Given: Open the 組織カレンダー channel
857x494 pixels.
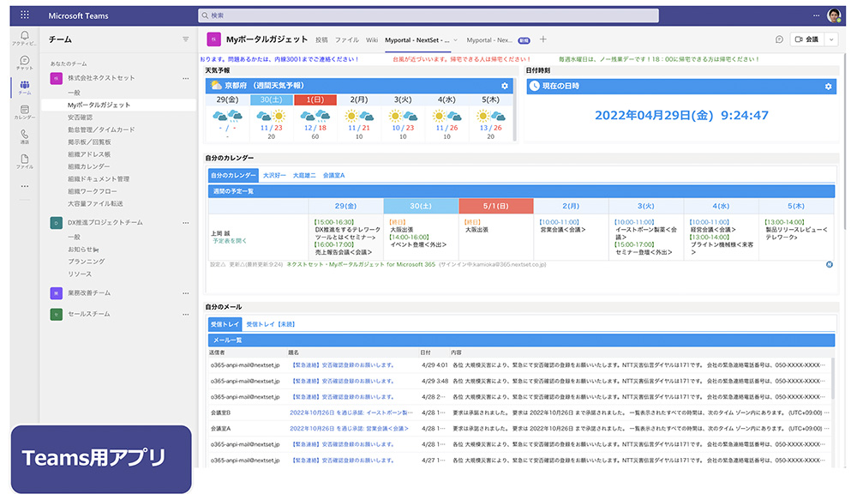Looking at the screenshot, I should coord(88,166).
